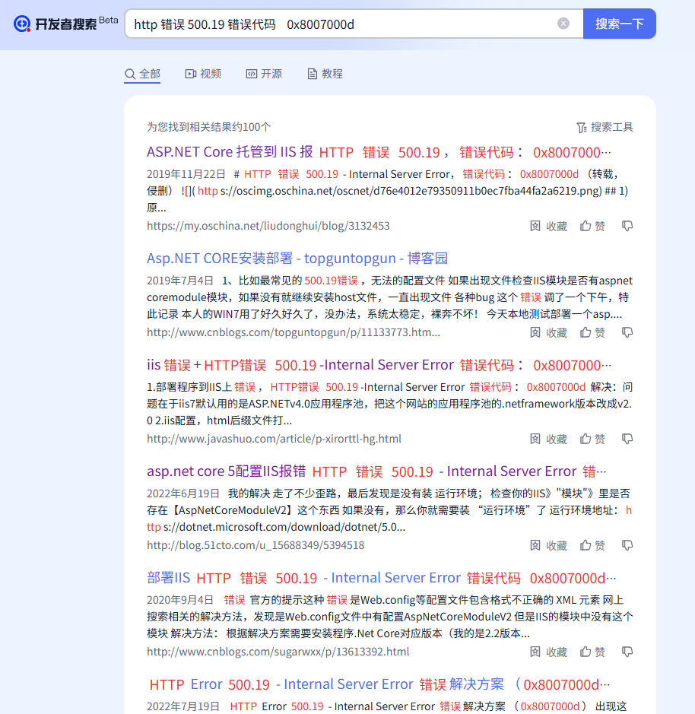The height and width of the screenshot is (714, 695).
Task: Dislike the oschina liudonghui result
Action: tap(627, 226)
